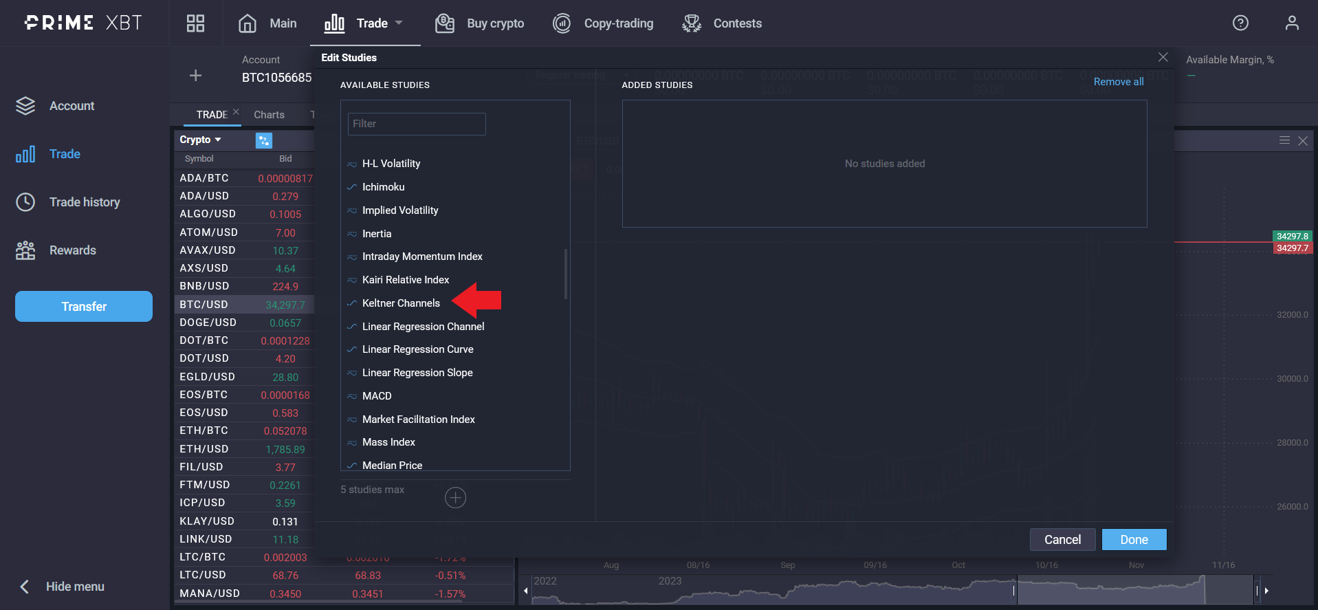
Task: Select DOGE/USD row in symbol list
Action: click(244, 323)
